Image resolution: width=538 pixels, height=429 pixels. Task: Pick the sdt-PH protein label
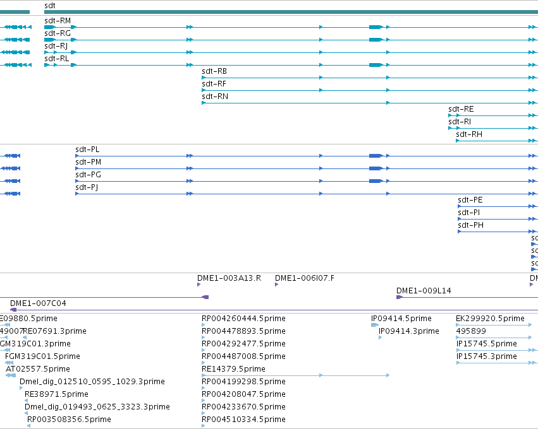(470, 225)
